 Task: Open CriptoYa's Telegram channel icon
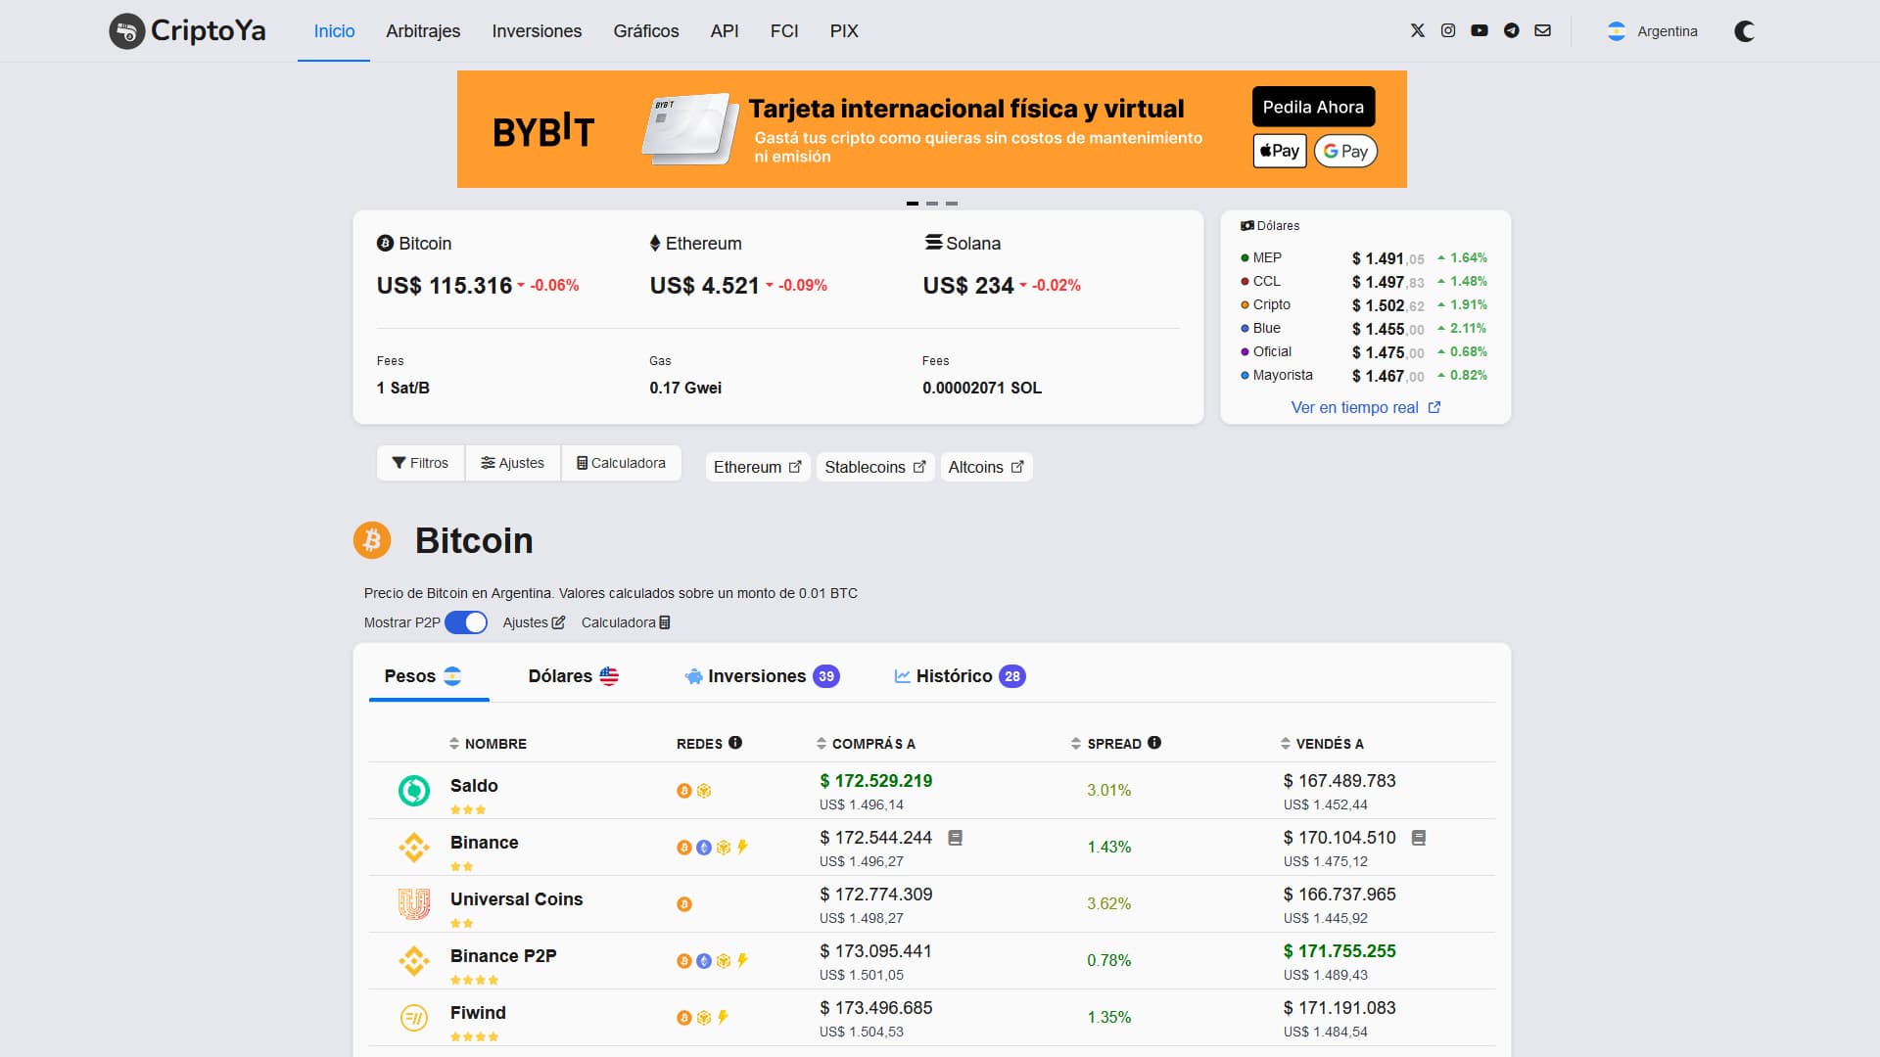point(1511,30)
